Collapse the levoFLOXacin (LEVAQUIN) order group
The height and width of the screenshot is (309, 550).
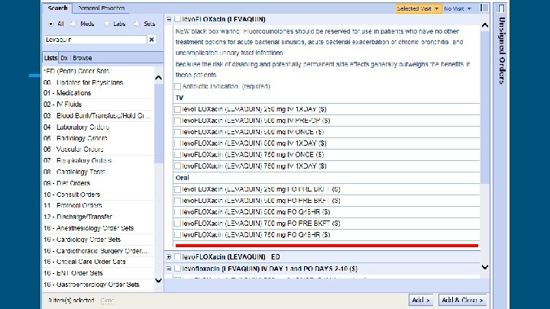(x=169, y=19)
